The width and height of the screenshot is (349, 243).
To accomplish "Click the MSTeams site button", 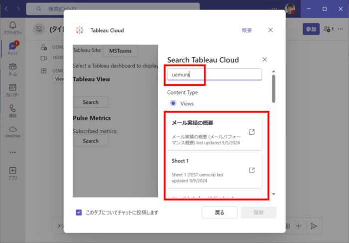I will 121,51.
